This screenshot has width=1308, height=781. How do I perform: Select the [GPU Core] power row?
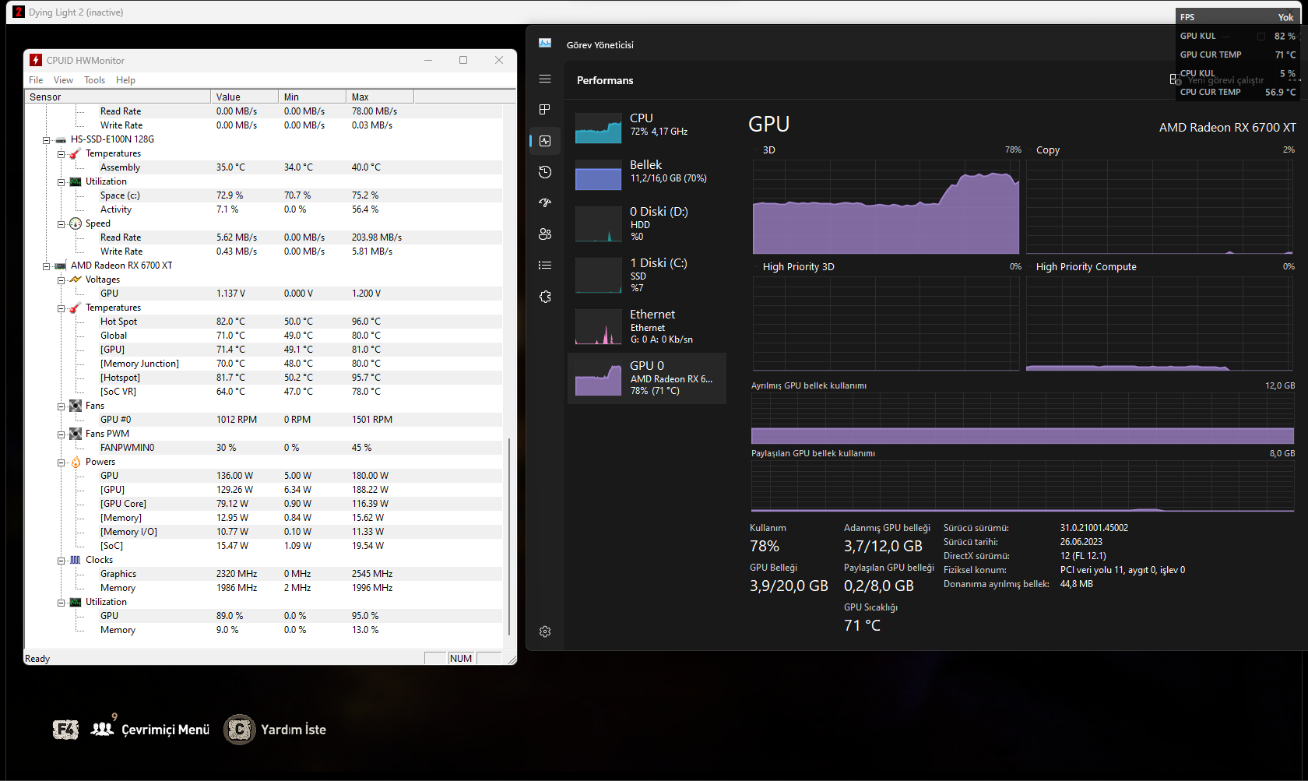(264, 504)
